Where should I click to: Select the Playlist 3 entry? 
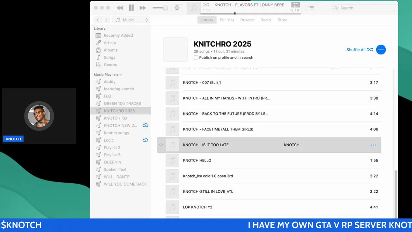(112, 155)
